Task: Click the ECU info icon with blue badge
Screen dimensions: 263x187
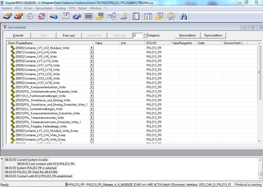Action: coord(53,16)
